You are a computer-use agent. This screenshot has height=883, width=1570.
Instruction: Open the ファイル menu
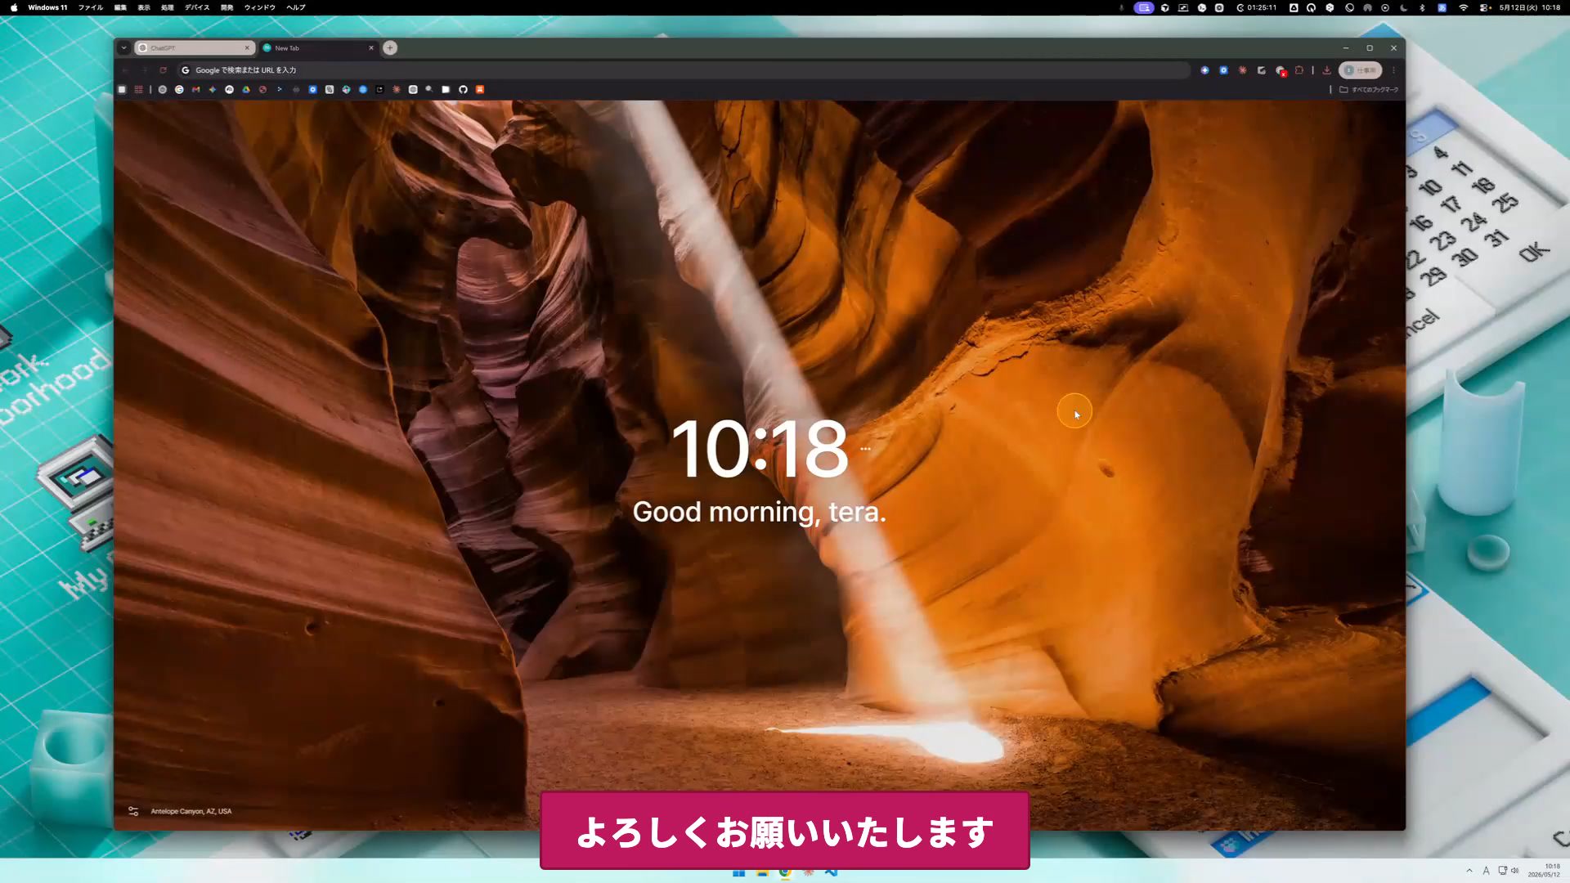[91, 7]
